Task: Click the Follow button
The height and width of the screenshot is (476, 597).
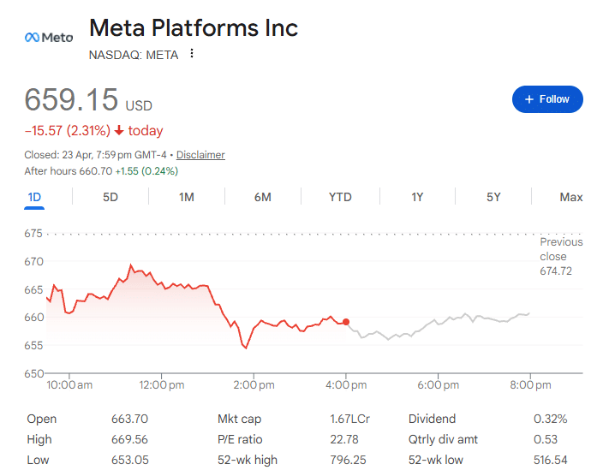Action: click(546, 99)
